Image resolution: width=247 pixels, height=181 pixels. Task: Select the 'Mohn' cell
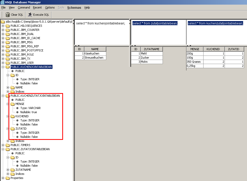click(x=152, y=62)
